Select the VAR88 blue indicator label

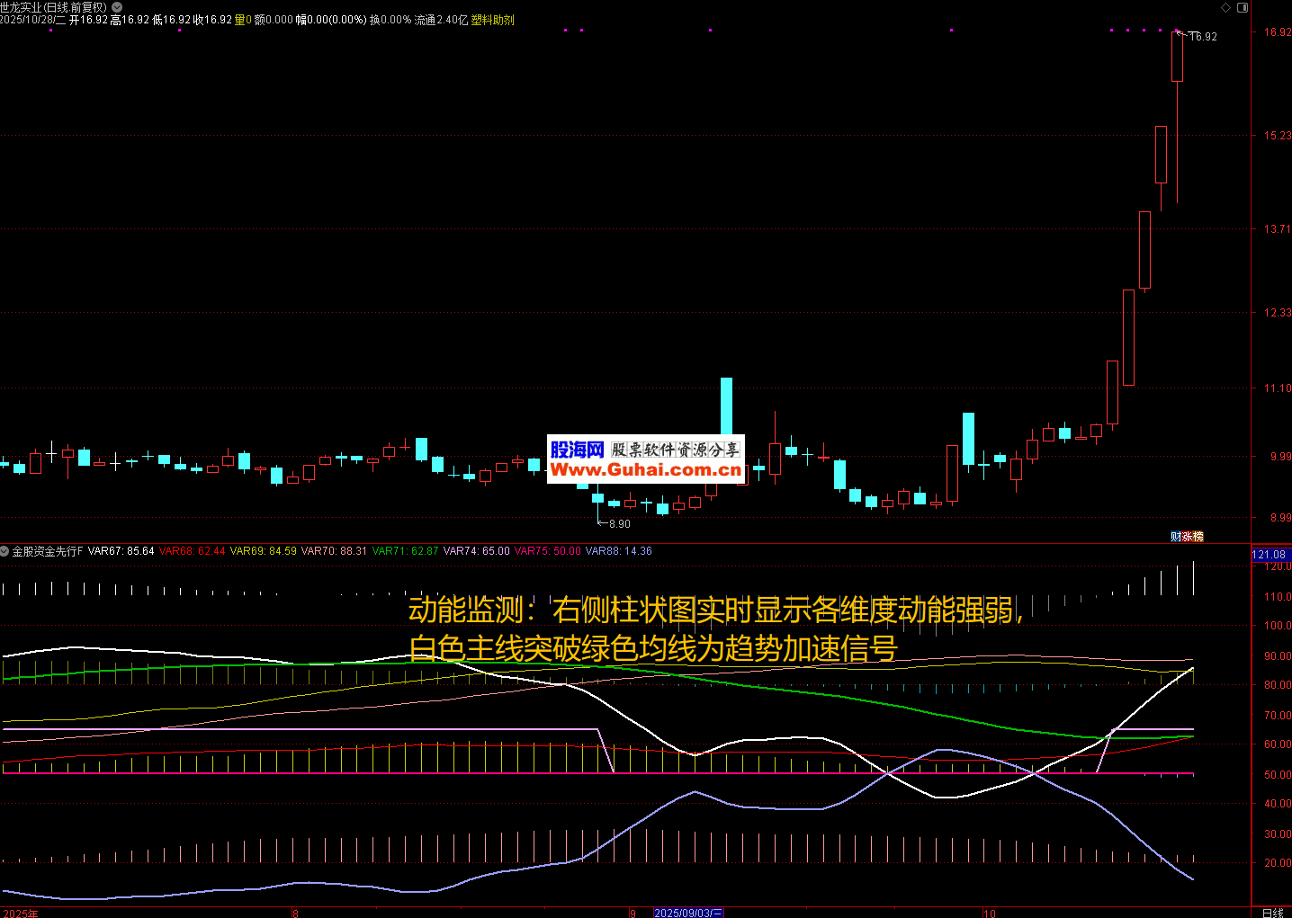(x=618, y=551)
